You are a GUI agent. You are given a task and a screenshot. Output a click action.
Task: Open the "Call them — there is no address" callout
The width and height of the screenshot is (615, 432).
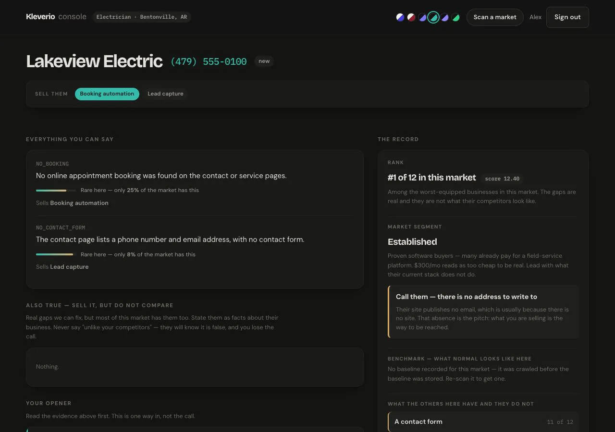(483, 312)
